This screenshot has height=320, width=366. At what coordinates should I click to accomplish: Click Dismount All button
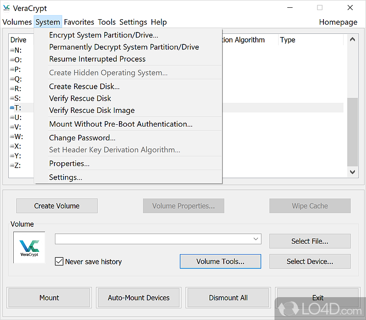pyautogui.click(x=228, y=298)
